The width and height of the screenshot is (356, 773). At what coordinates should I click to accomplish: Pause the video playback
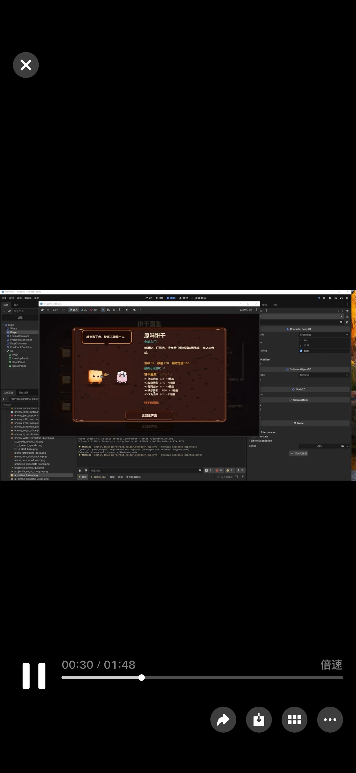(x=34, y=676)
